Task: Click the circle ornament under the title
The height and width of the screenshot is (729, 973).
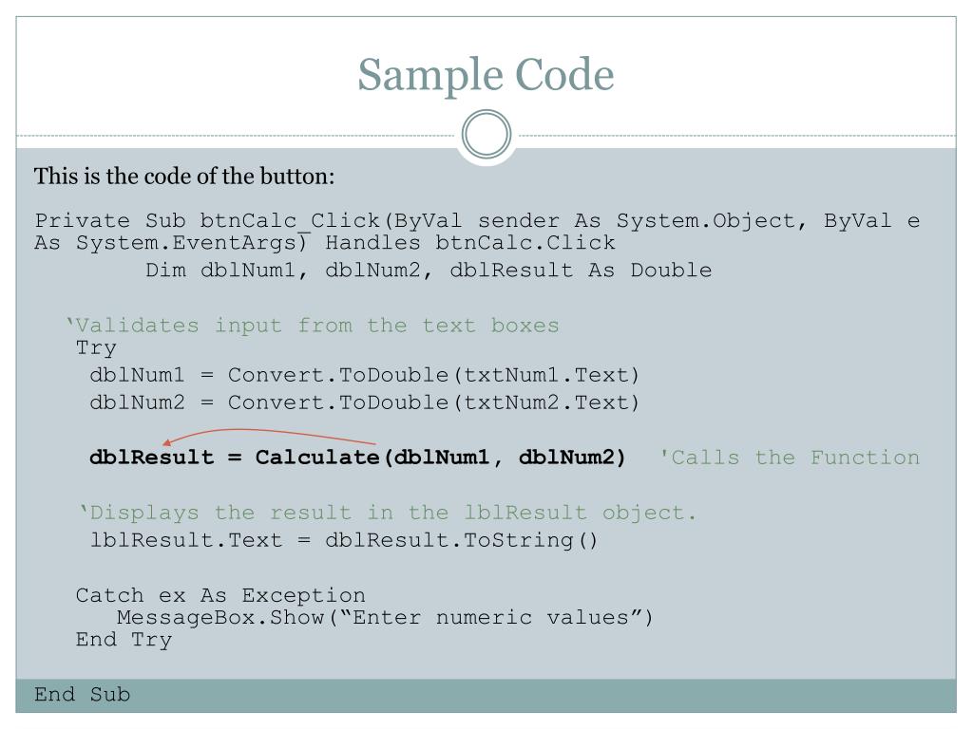Action: click(x=486, y=135)
